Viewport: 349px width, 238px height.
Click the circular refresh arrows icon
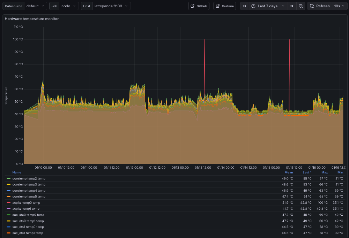[312, 6]
